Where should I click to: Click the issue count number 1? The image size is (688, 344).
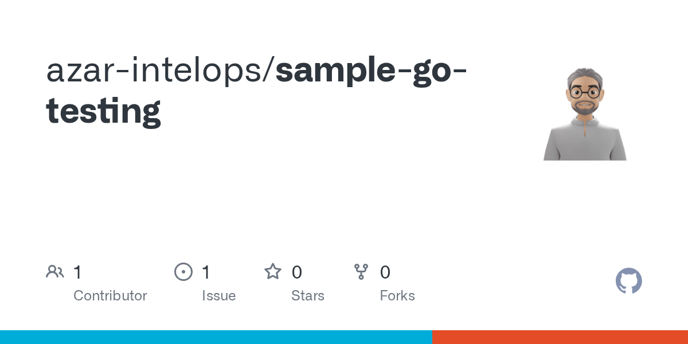(206, 272)
